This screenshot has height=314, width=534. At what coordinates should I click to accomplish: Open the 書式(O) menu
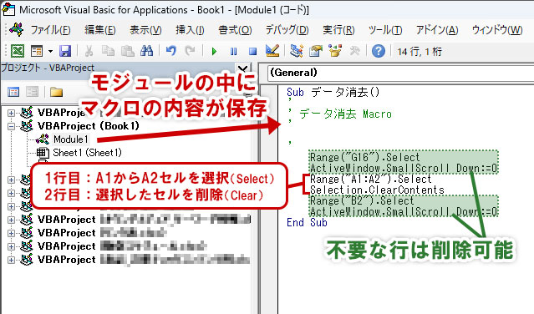tap(235, 30)
